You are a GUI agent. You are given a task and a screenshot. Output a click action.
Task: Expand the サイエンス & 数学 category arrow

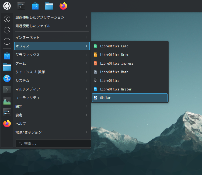(86, 72)
